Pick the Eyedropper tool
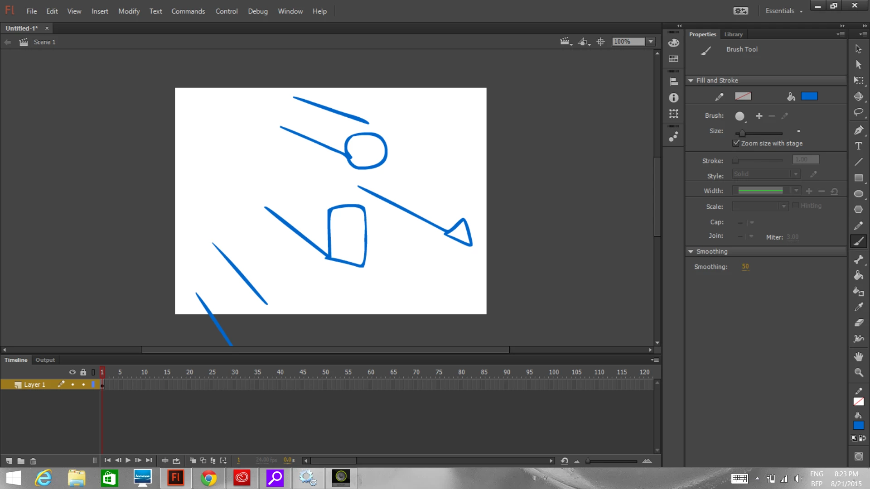 coord(858,307)
